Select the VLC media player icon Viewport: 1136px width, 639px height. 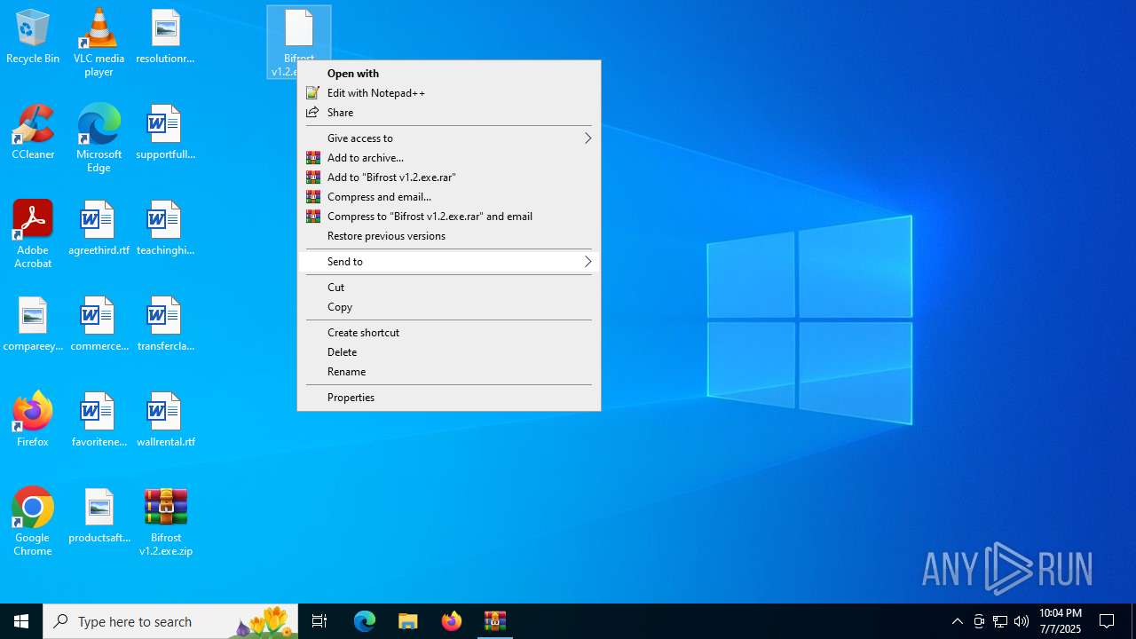tap(99, 42)
